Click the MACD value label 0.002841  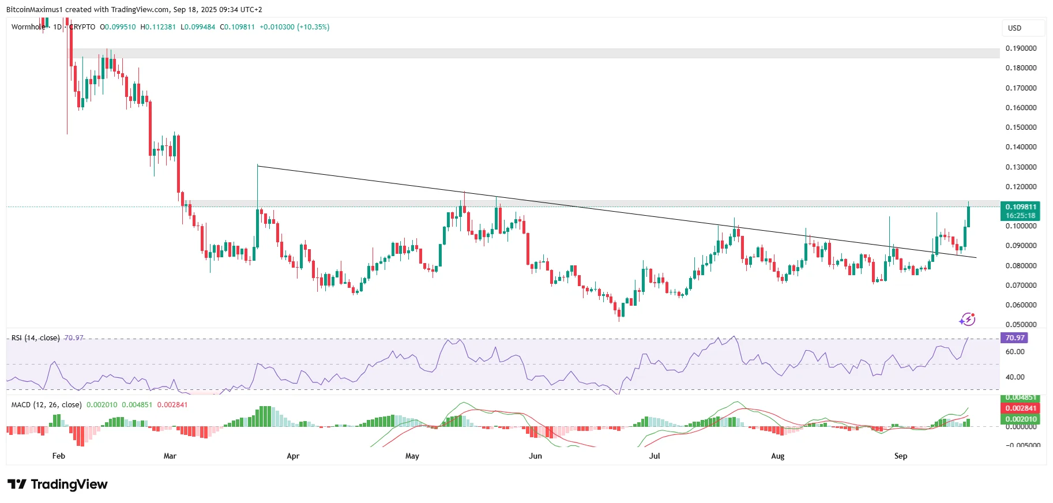pyautogui.click(x=1021, y=408)
